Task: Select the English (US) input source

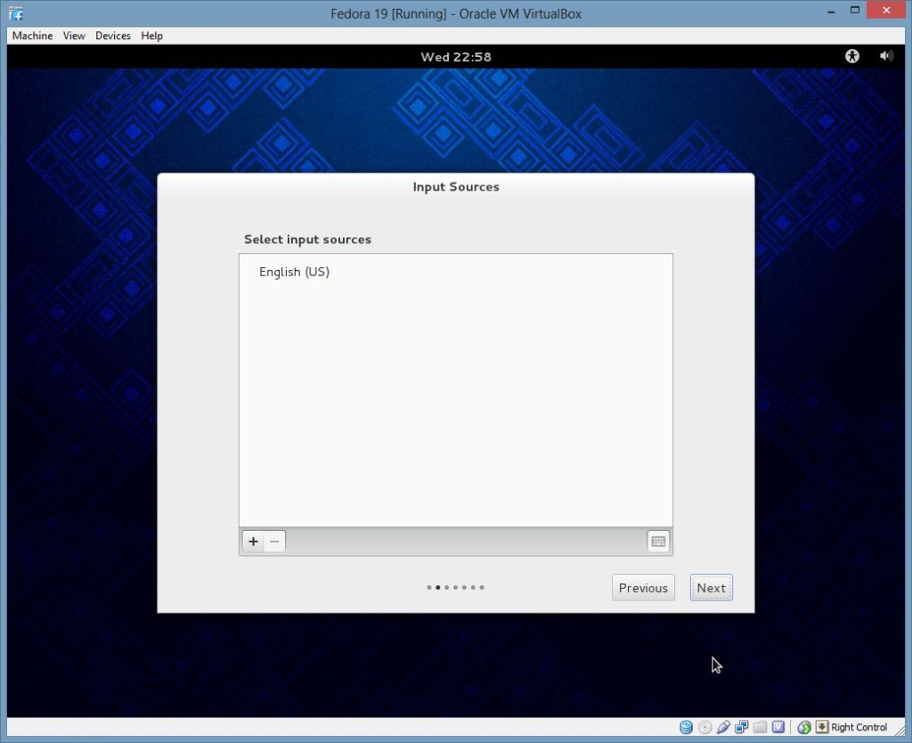Action: [x=456, y=272]
